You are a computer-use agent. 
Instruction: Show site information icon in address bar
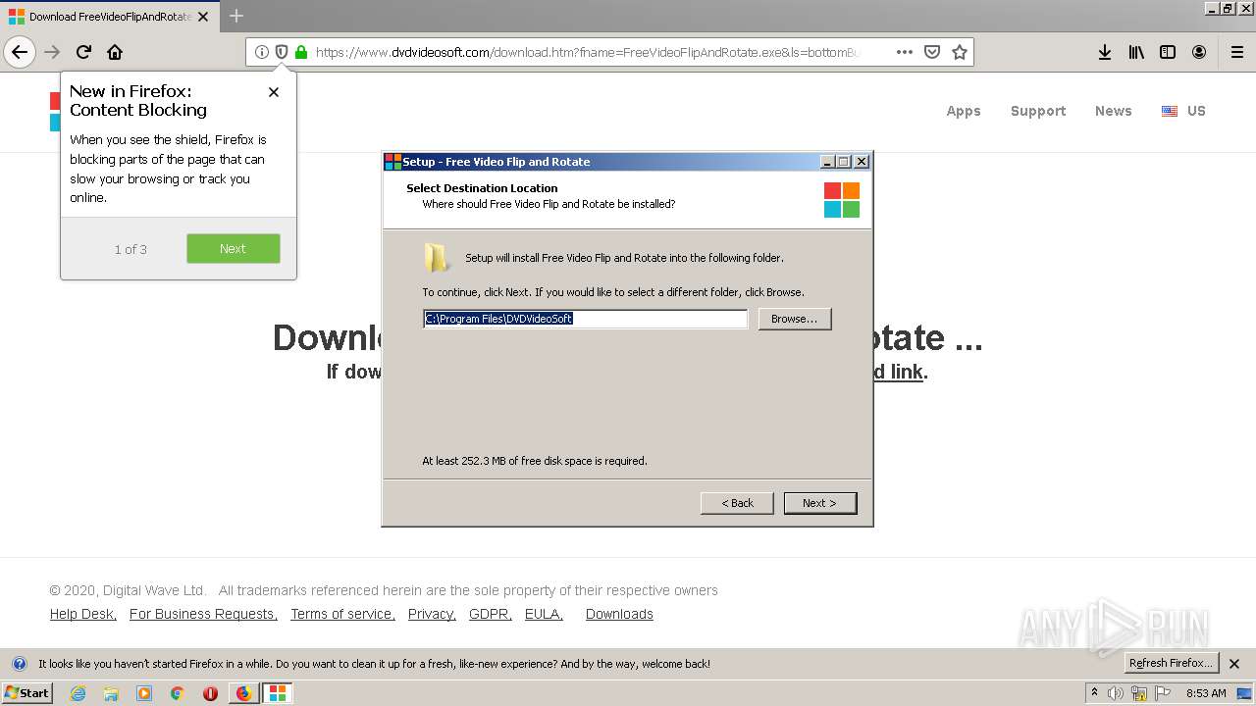coord(262,52)
